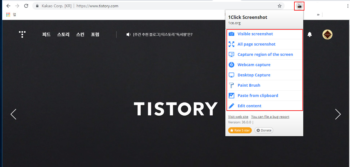The width and height of the screenshot is (350, 167).
Task: Open notifications bell icon
Action: (x=309, y=34)
